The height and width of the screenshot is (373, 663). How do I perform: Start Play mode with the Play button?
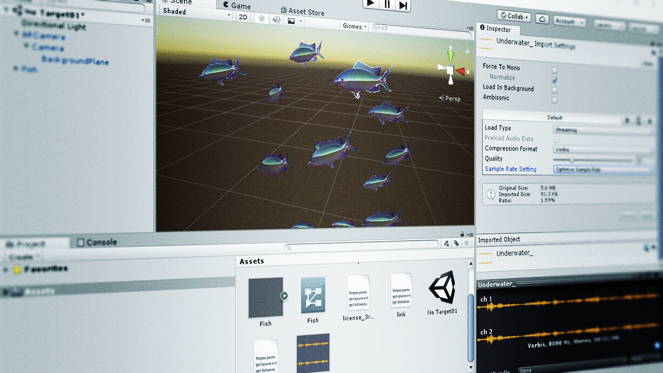[370, 4]
